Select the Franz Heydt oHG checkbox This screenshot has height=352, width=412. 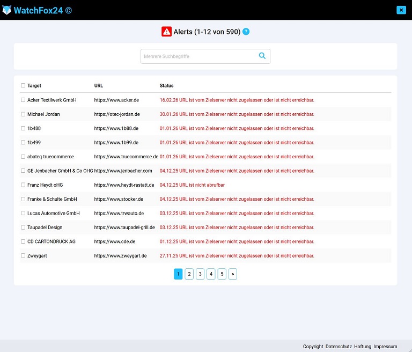pyautogui.click(x=23, y=185)
